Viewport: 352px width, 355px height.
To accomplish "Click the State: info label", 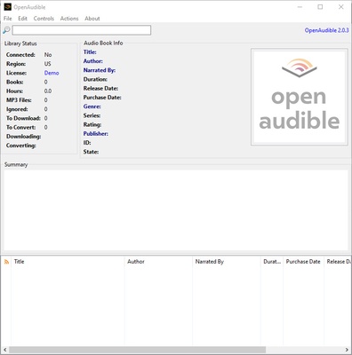I will [91, 152].
